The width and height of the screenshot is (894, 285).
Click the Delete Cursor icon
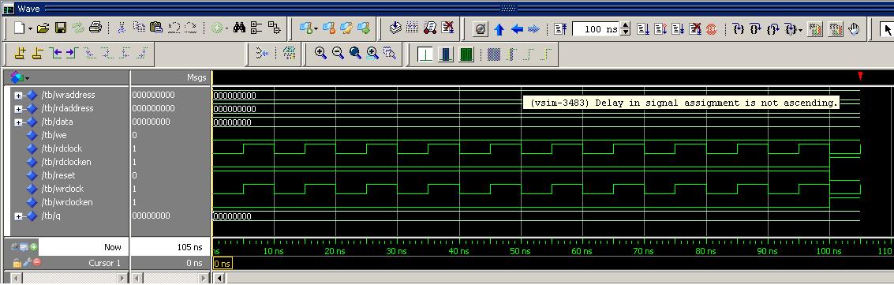[37, 54]
